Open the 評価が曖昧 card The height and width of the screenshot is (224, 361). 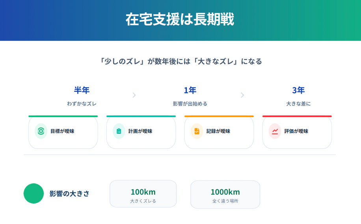point(297,132)
